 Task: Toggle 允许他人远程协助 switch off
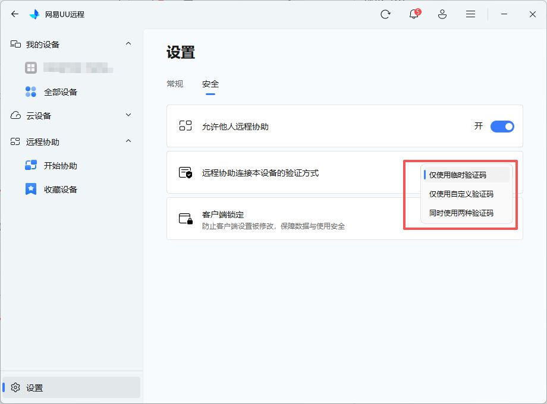(502, 126)
